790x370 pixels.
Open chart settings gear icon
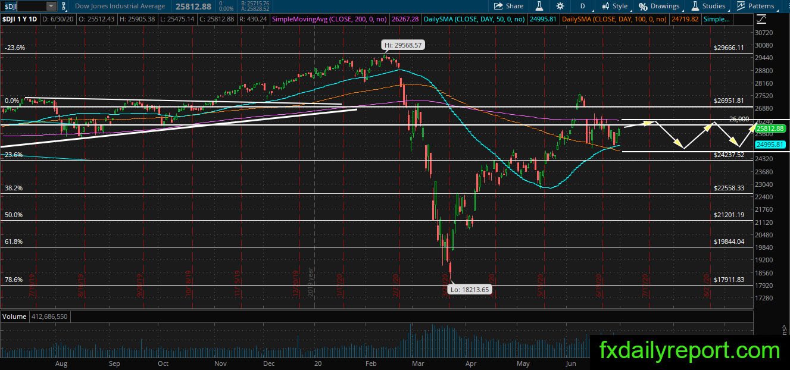pyautogui.click(x=560, y=6)
